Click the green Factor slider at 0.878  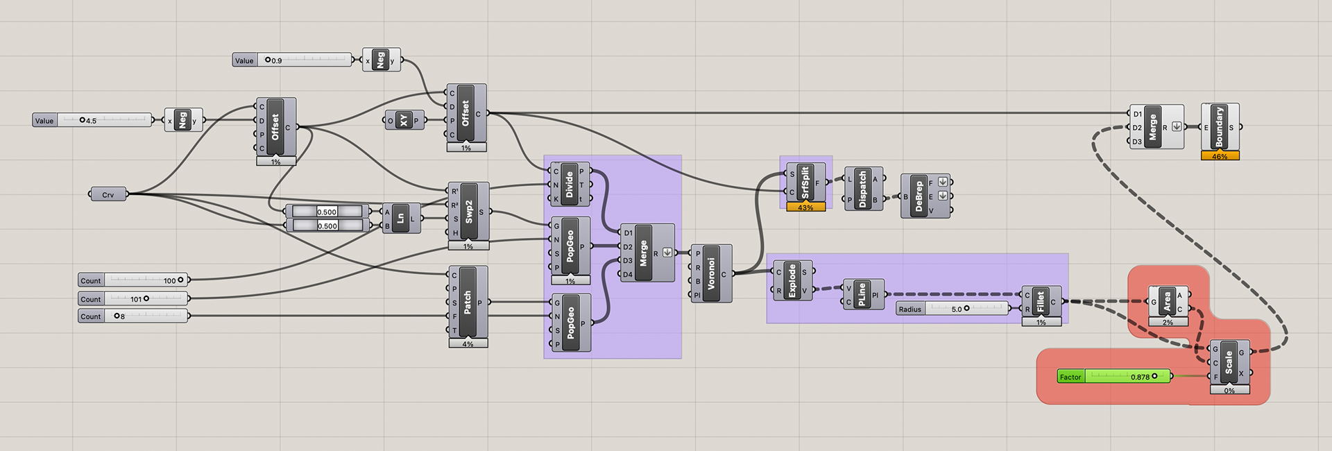point(1115,377)
